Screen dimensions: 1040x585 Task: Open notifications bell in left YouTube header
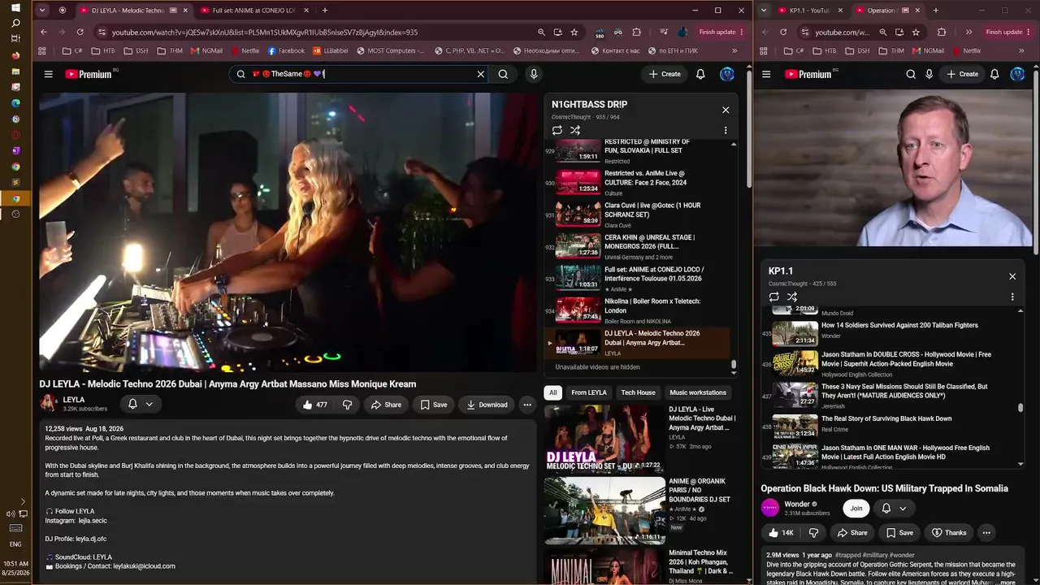point(700,74)
